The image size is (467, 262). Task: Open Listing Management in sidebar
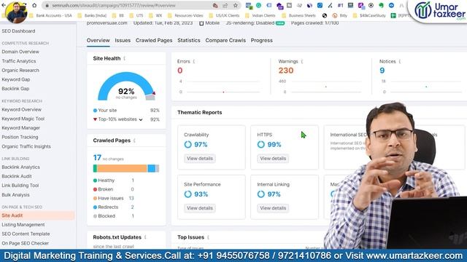pyautogui.click(x=23, y=225)
